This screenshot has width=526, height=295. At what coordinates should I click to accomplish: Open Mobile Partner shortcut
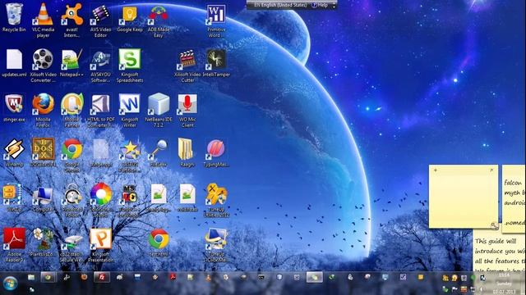point(72,104)
